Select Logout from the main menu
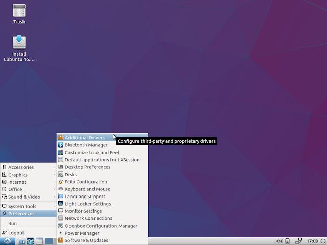 pyautogui.click(x=29, y=233)
